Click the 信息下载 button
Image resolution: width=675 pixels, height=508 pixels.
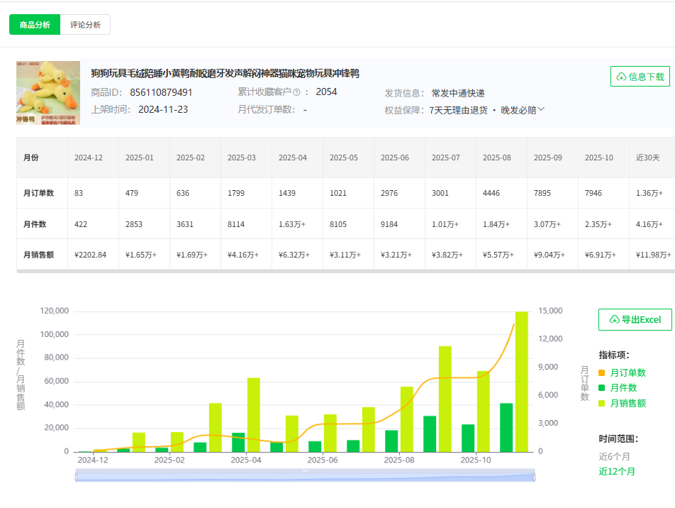pyautogui.click(x=639, y=77)
